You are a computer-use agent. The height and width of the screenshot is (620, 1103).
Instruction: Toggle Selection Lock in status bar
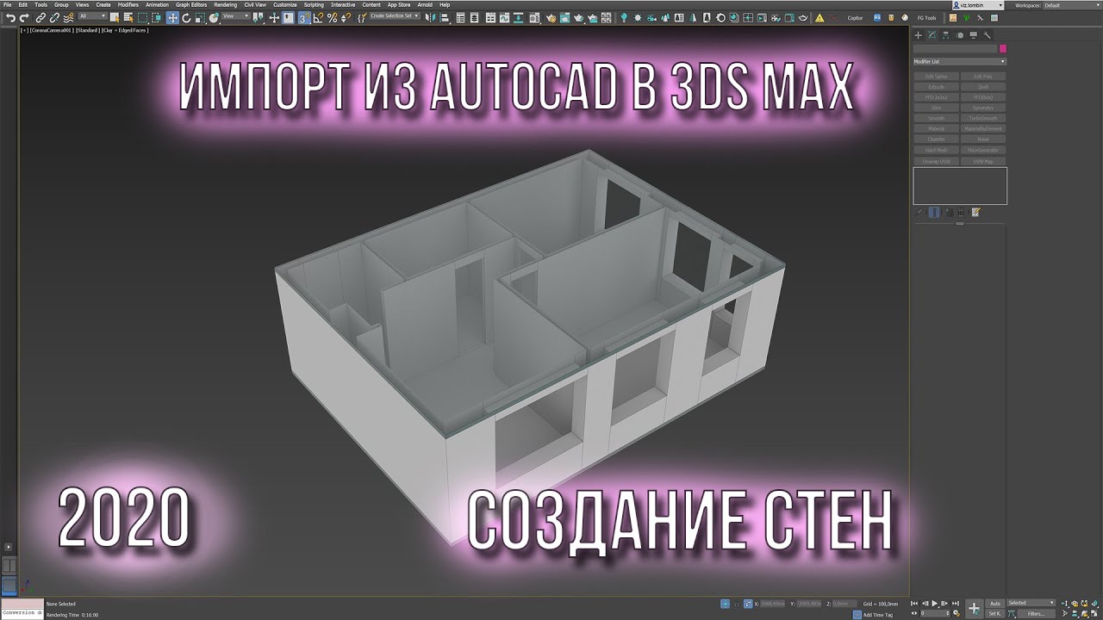(737, 604)
